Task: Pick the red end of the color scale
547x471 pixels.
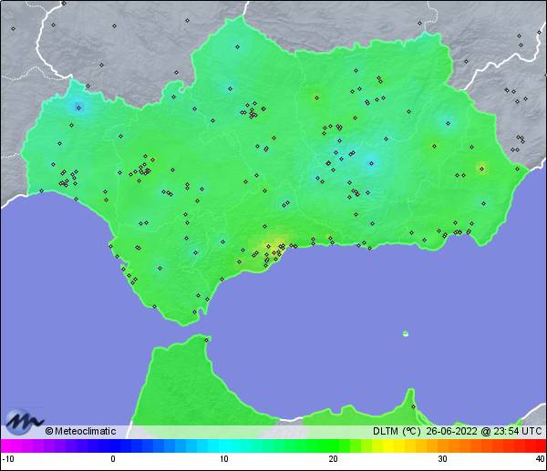Action: 539,445
